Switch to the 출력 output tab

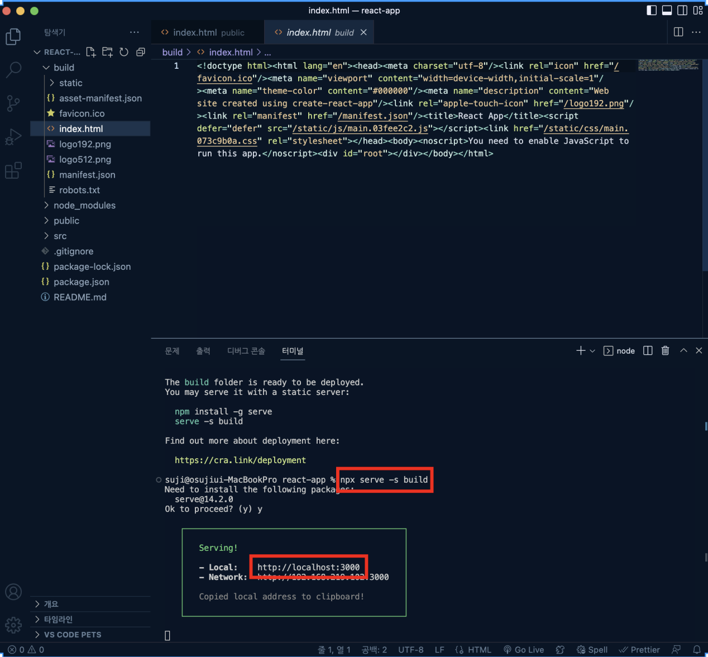pyautogui.click(x=203, y=351)
